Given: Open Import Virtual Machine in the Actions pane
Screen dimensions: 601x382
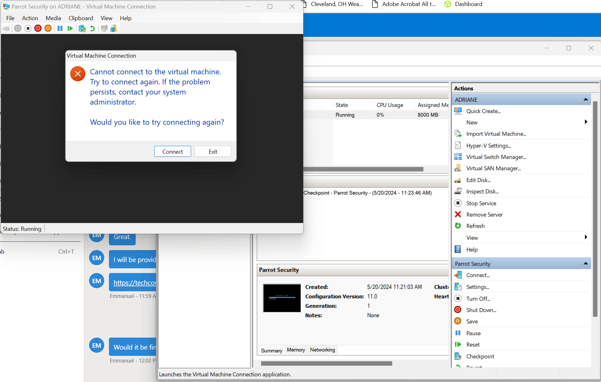Looking at the screenshot, I should [496, 134].
